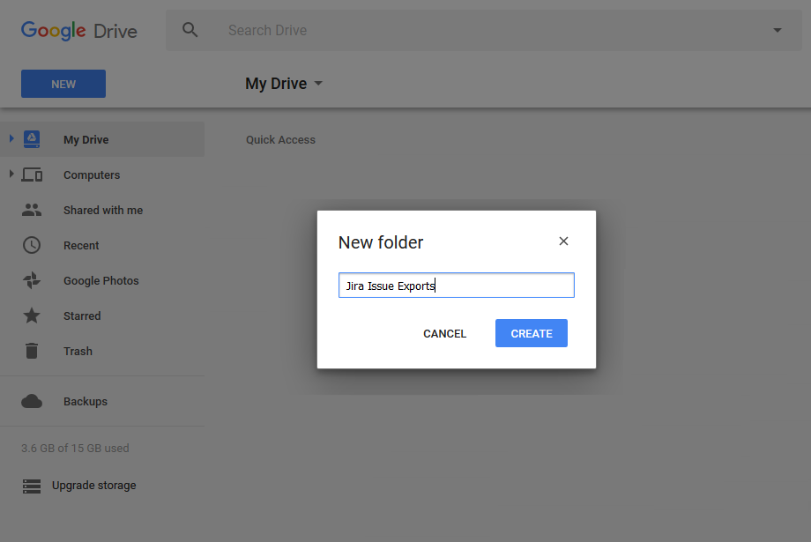Viewport: 811px width, 542px height.
Task: Expand the My Drive tree arrow
Action: tap(11, 139)
